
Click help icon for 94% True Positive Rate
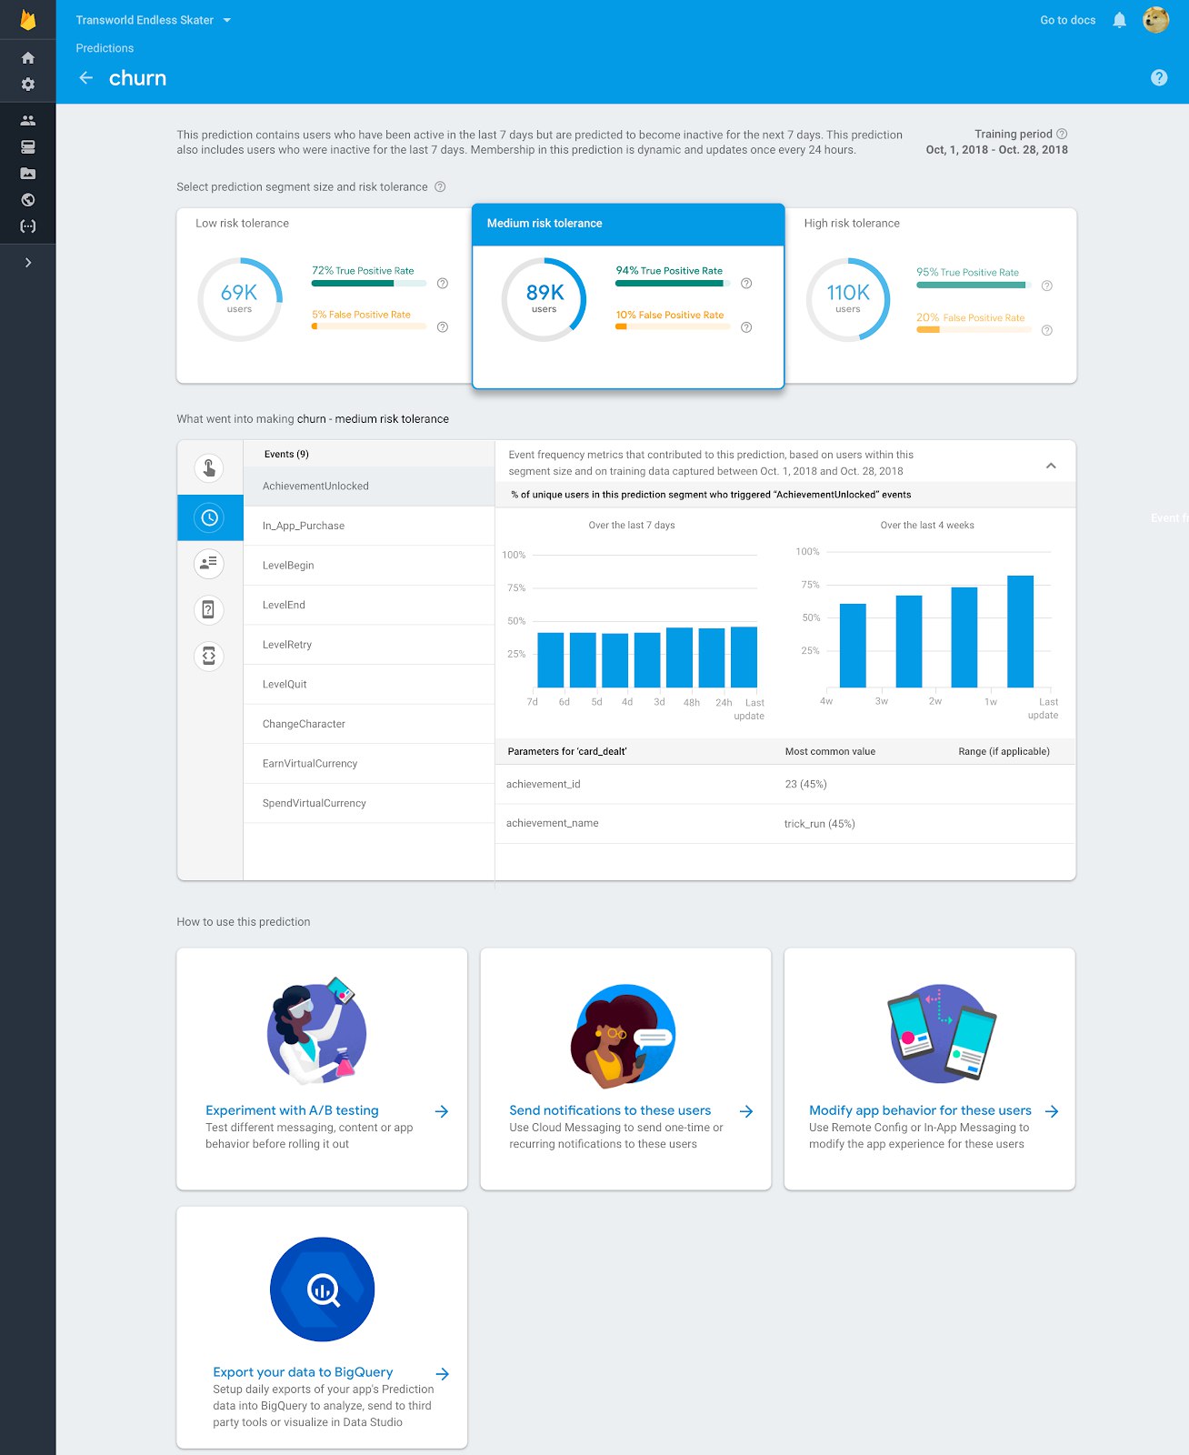click(x=746, y=284)
